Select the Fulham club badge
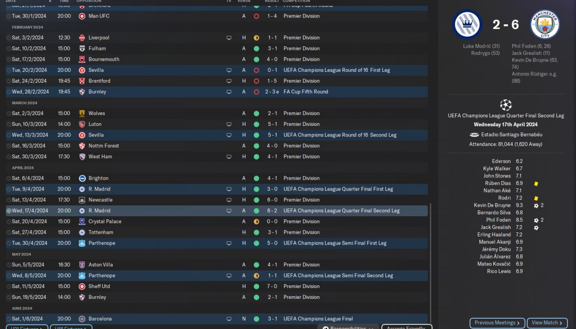576x329 pixels. (x=82, y=49)
